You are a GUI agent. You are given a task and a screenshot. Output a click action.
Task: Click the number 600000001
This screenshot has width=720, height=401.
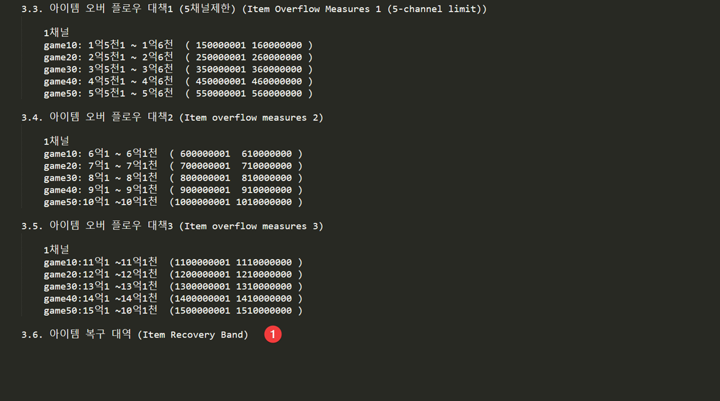click(205, 154)
